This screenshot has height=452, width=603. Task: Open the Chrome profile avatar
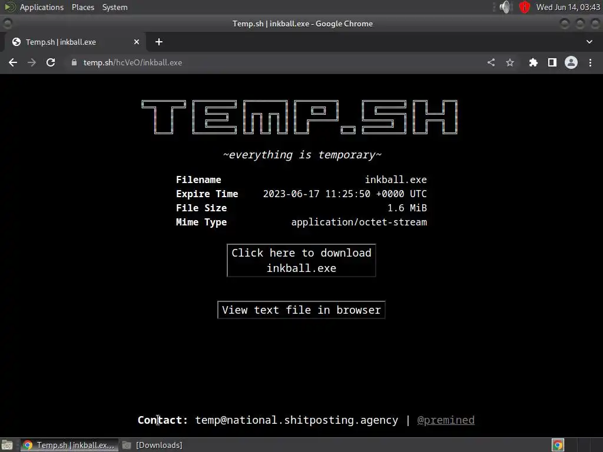point(571,62)
